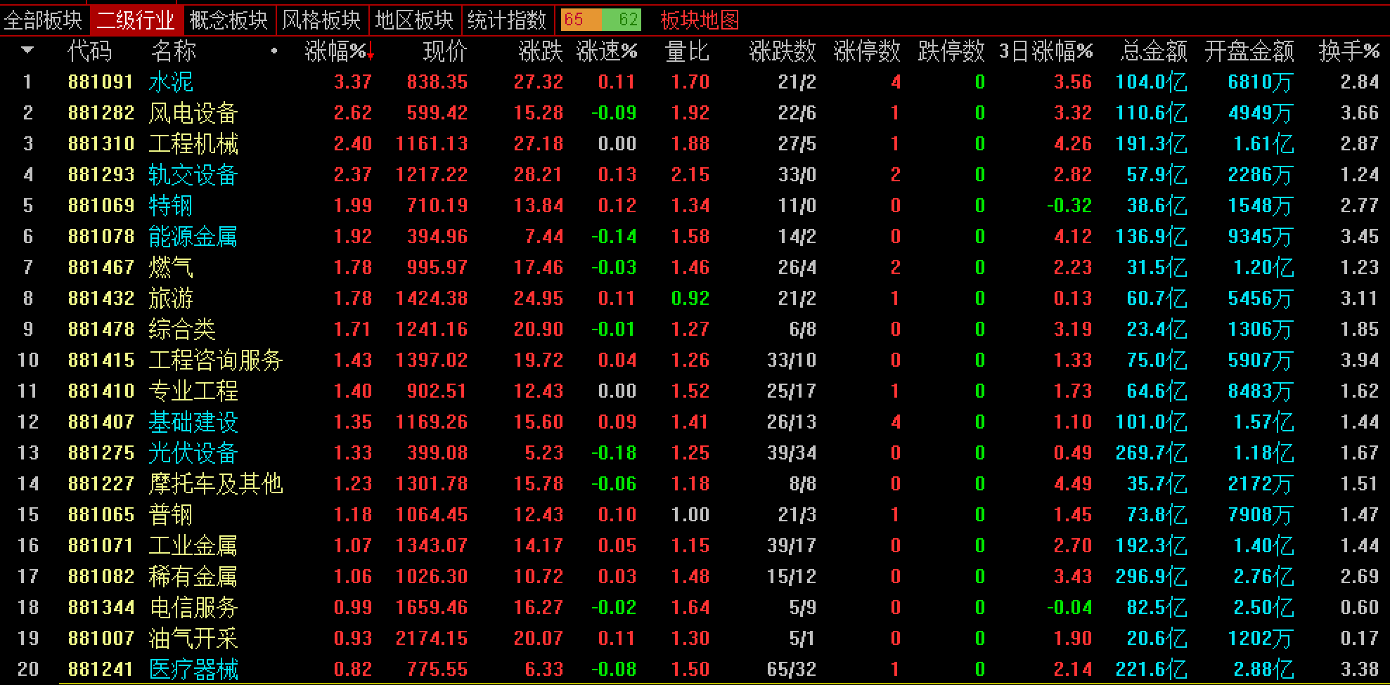Viewport: 1390px width, 685px height.
Task: Click the 特钢 sector name
Action: tap(171, 206)
